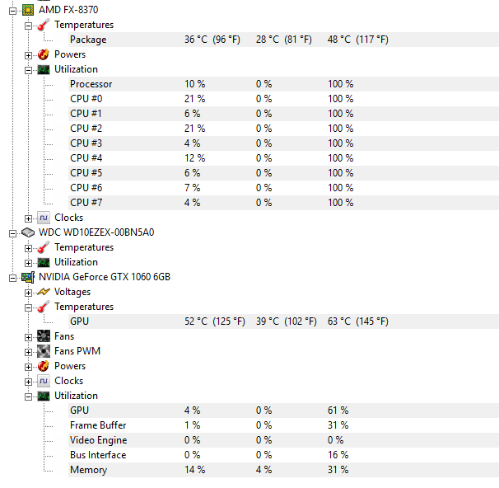
Task: Expand the GPU Clocks section
Action: point(28,382)
